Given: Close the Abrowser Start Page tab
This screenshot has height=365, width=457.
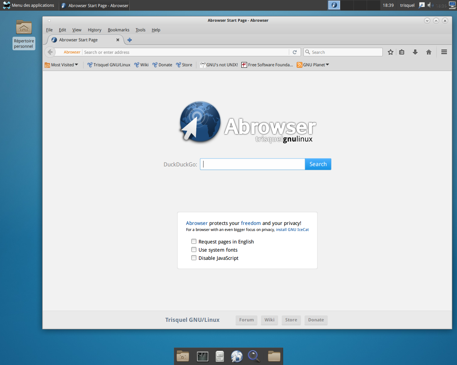Looking at the screenshot, I should 118,40.
